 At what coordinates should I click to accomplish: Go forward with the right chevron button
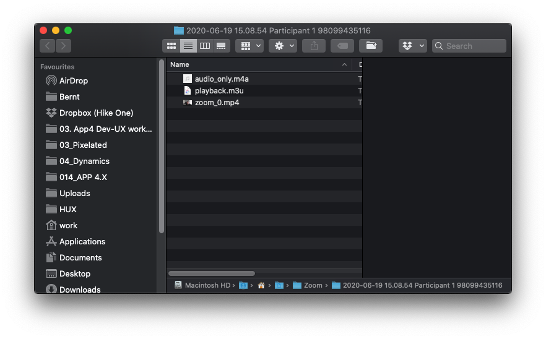[x=63, y=46]
